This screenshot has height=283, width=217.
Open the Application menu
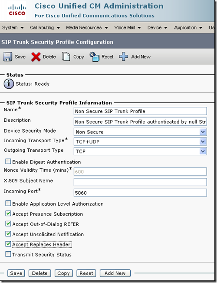coord(188,28)
